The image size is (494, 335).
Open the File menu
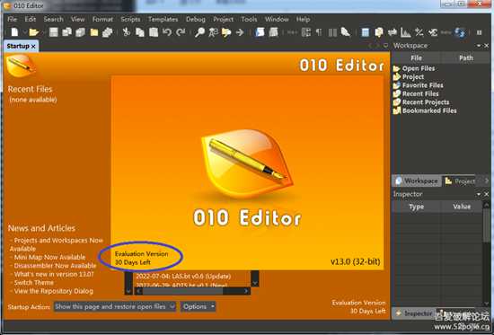(x=13, y=19)
